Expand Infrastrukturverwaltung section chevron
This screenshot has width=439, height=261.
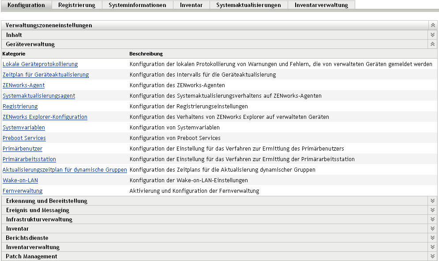tap(432, 219)
